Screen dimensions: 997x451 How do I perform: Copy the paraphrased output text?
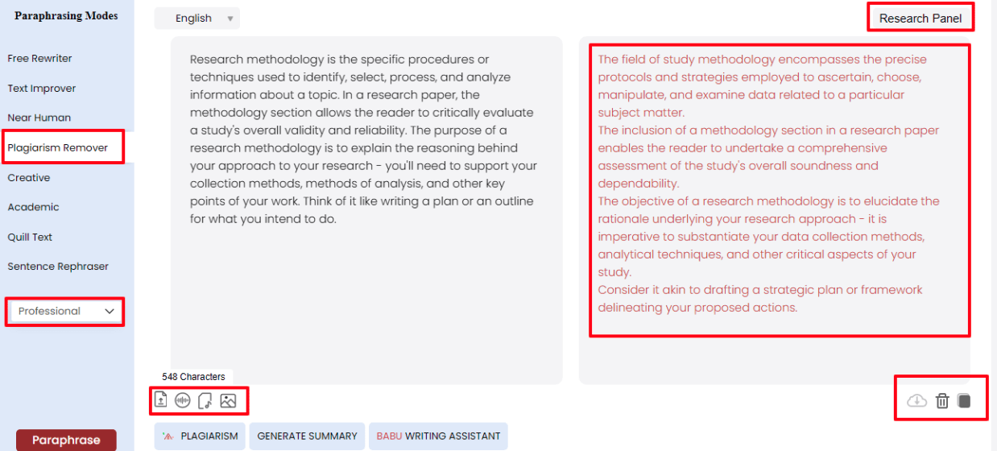964,400
